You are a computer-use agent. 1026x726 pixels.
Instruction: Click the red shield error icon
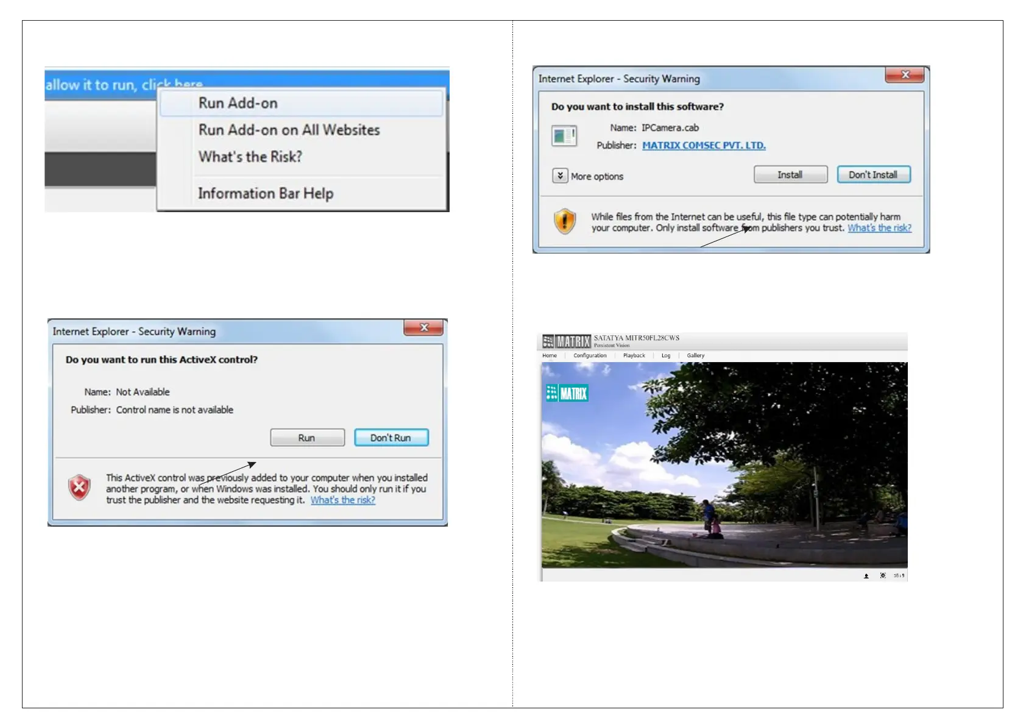(79, 487)
